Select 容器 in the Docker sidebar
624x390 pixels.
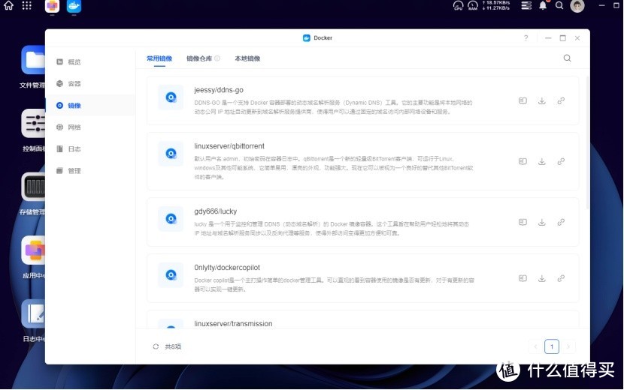coord(90,84)
